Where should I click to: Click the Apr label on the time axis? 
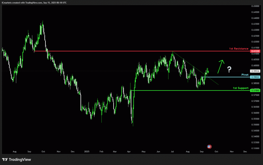[129, 151]
